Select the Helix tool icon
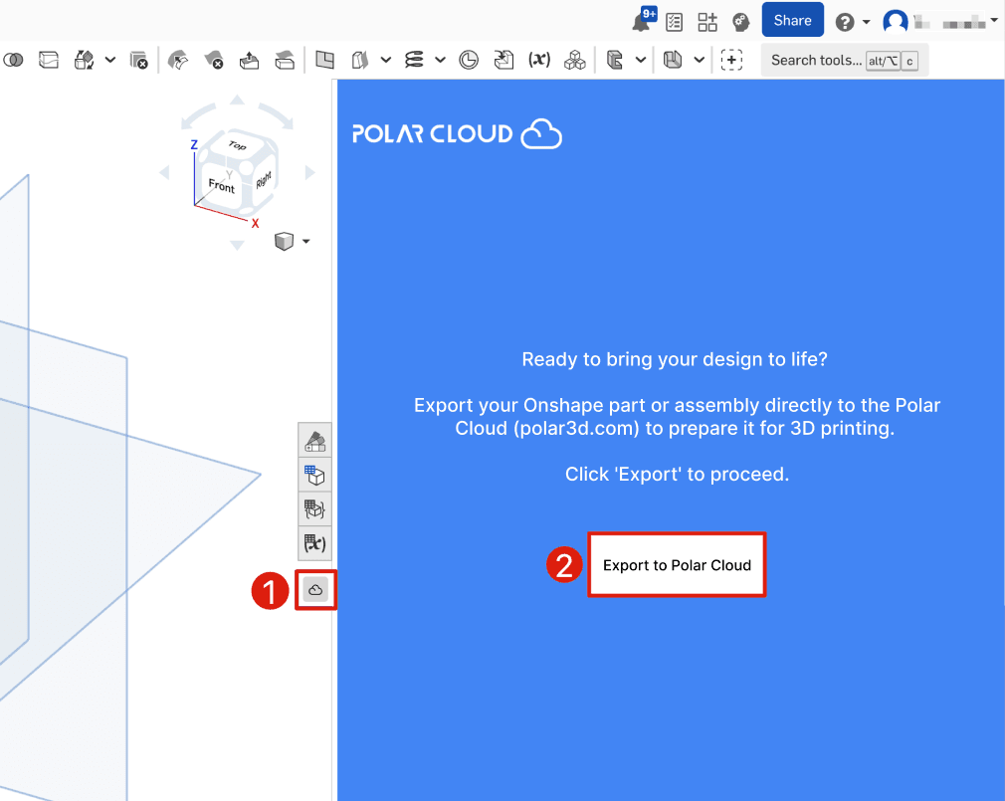The height and width of the screenshot is (801, 1005). tap(414, 60)
